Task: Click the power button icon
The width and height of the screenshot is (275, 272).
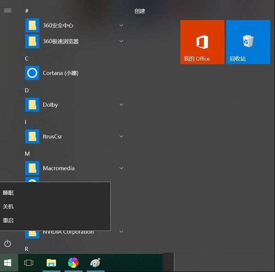Action: (8, 243)
